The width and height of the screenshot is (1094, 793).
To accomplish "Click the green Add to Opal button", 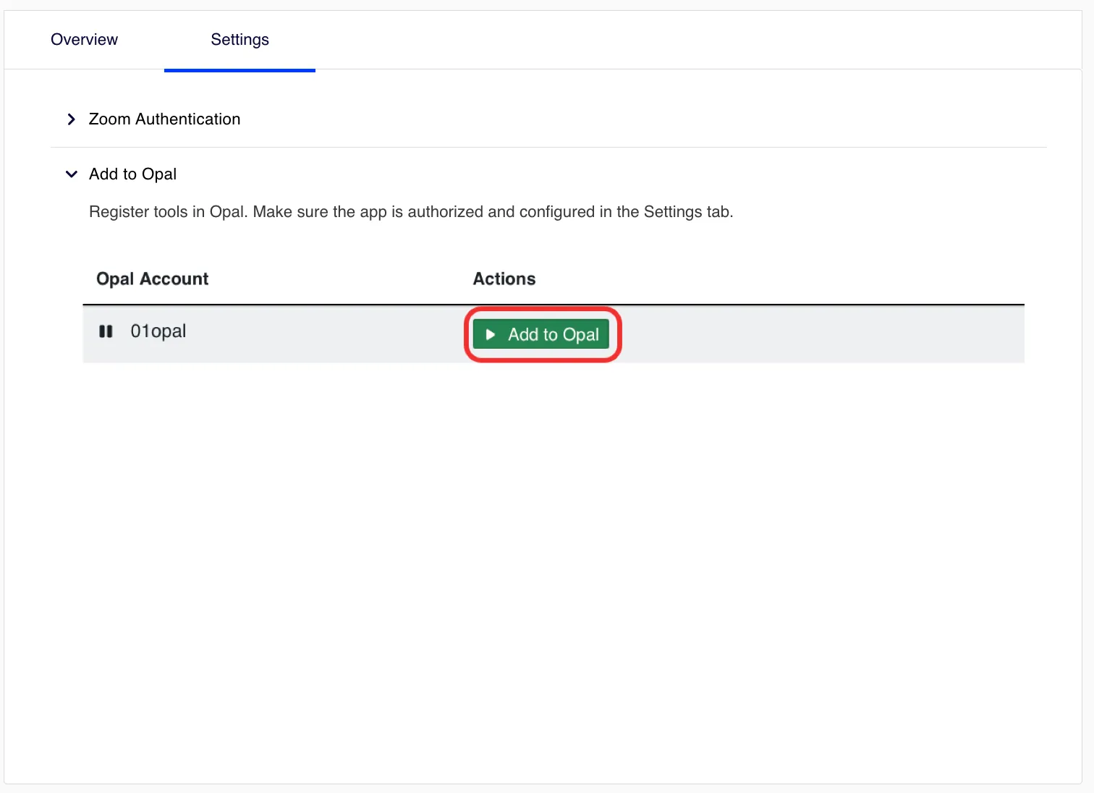I will (541, 334).
